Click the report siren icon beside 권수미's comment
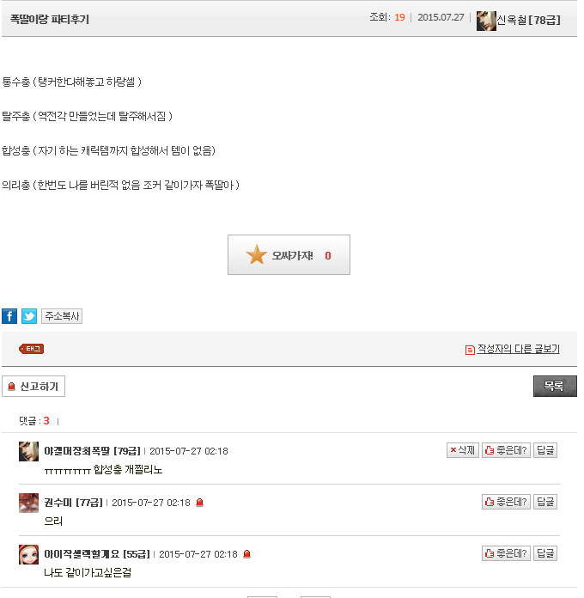Image resolution: width=584 pixels, height=598 pixels. 199,503
